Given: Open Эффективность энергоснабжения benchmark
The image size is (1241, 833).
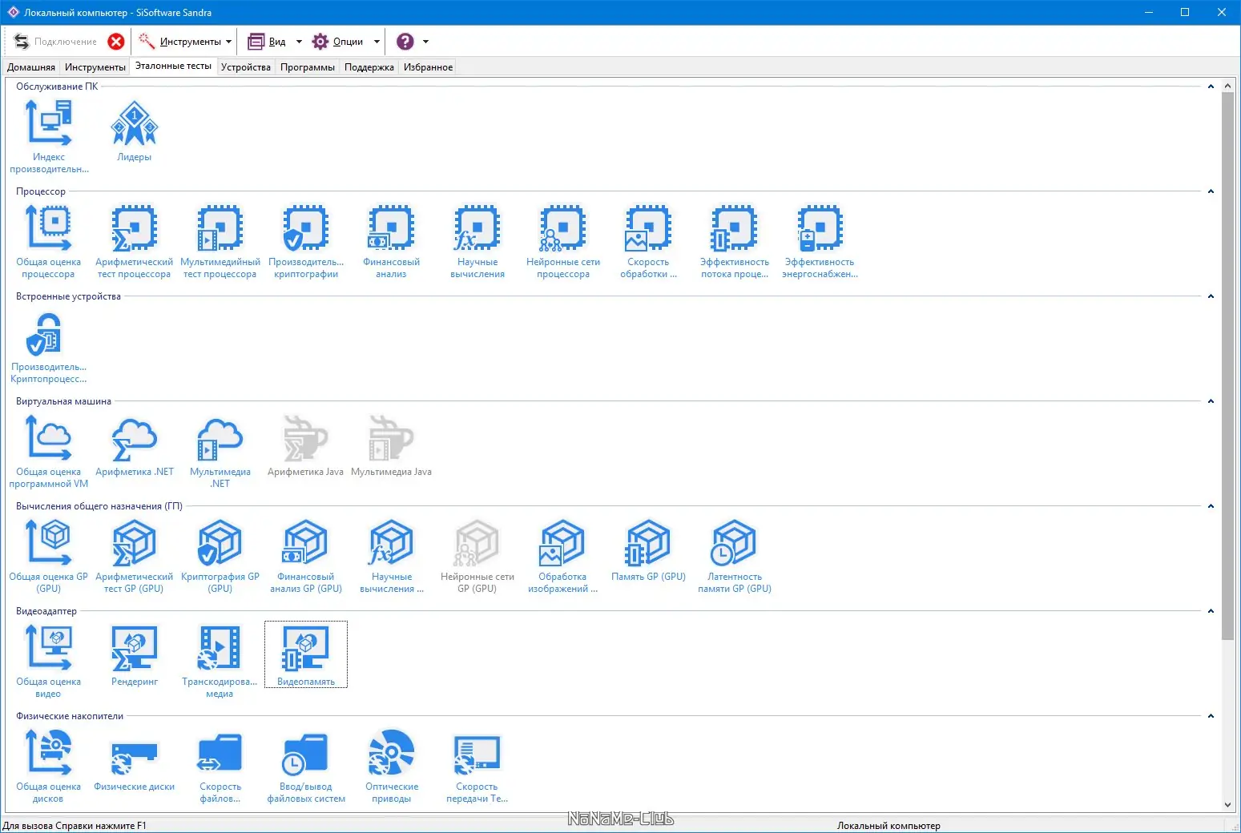Looking at the screenshot, I should (820, 241).
